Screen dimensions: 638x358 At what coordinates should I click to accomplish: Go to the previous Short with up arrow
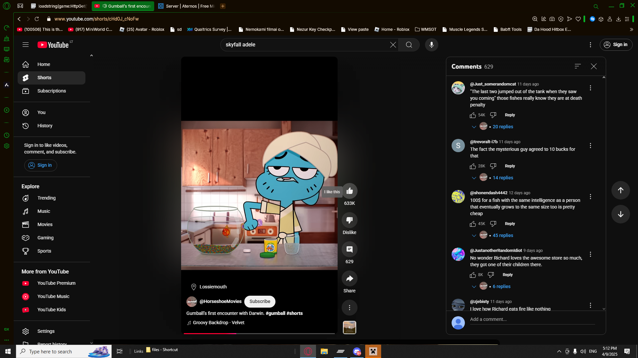tap(620, 190)
